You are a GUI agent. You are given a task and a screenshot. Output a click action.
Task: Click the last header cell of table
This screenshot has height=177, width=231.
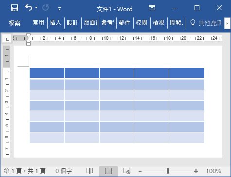point(187,73)
